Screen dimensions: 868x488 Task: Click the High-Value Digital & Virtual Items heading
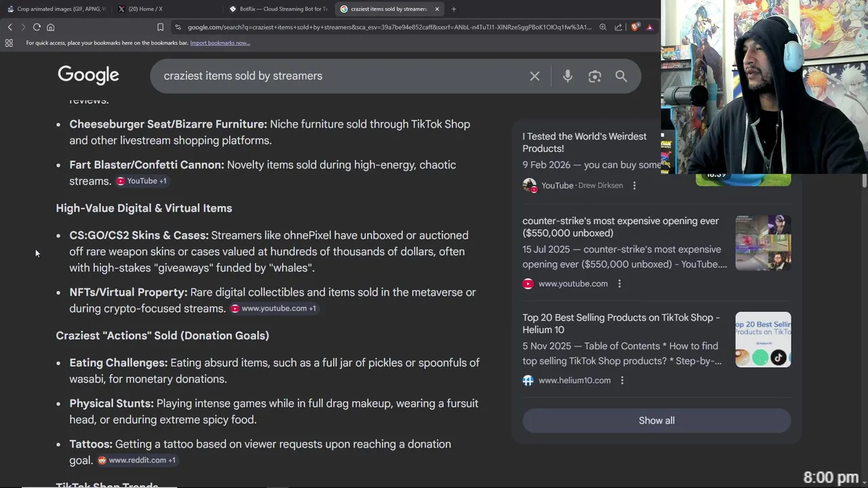click(144, 208)
